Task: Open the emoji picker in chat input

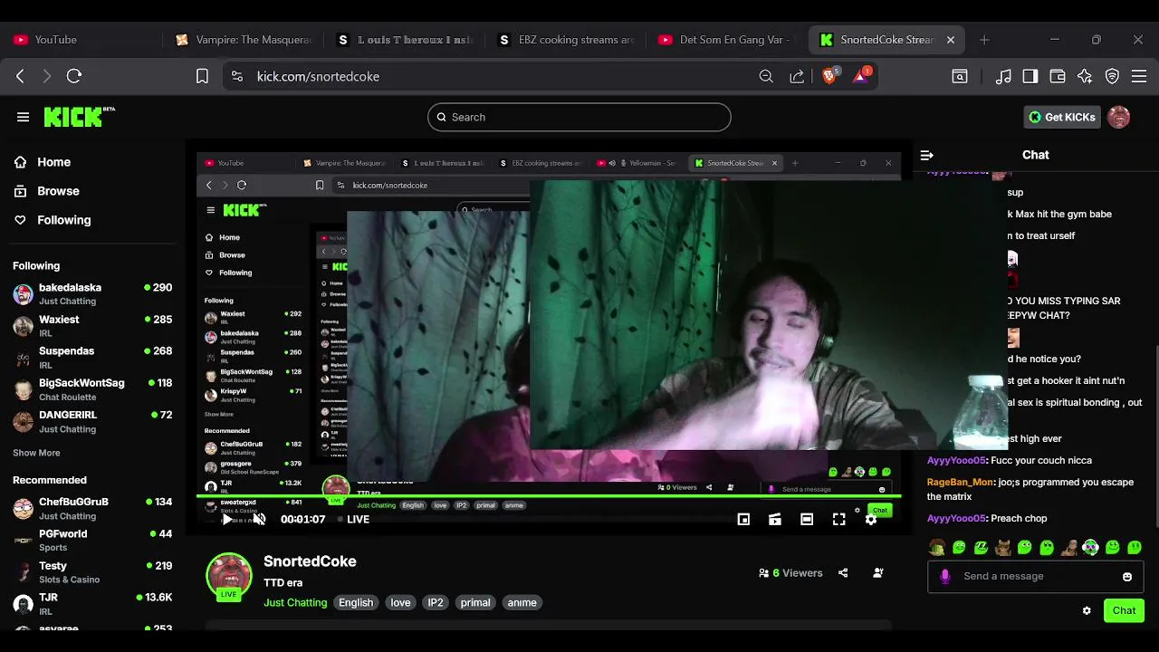Action: click(x=1127, y=577)
